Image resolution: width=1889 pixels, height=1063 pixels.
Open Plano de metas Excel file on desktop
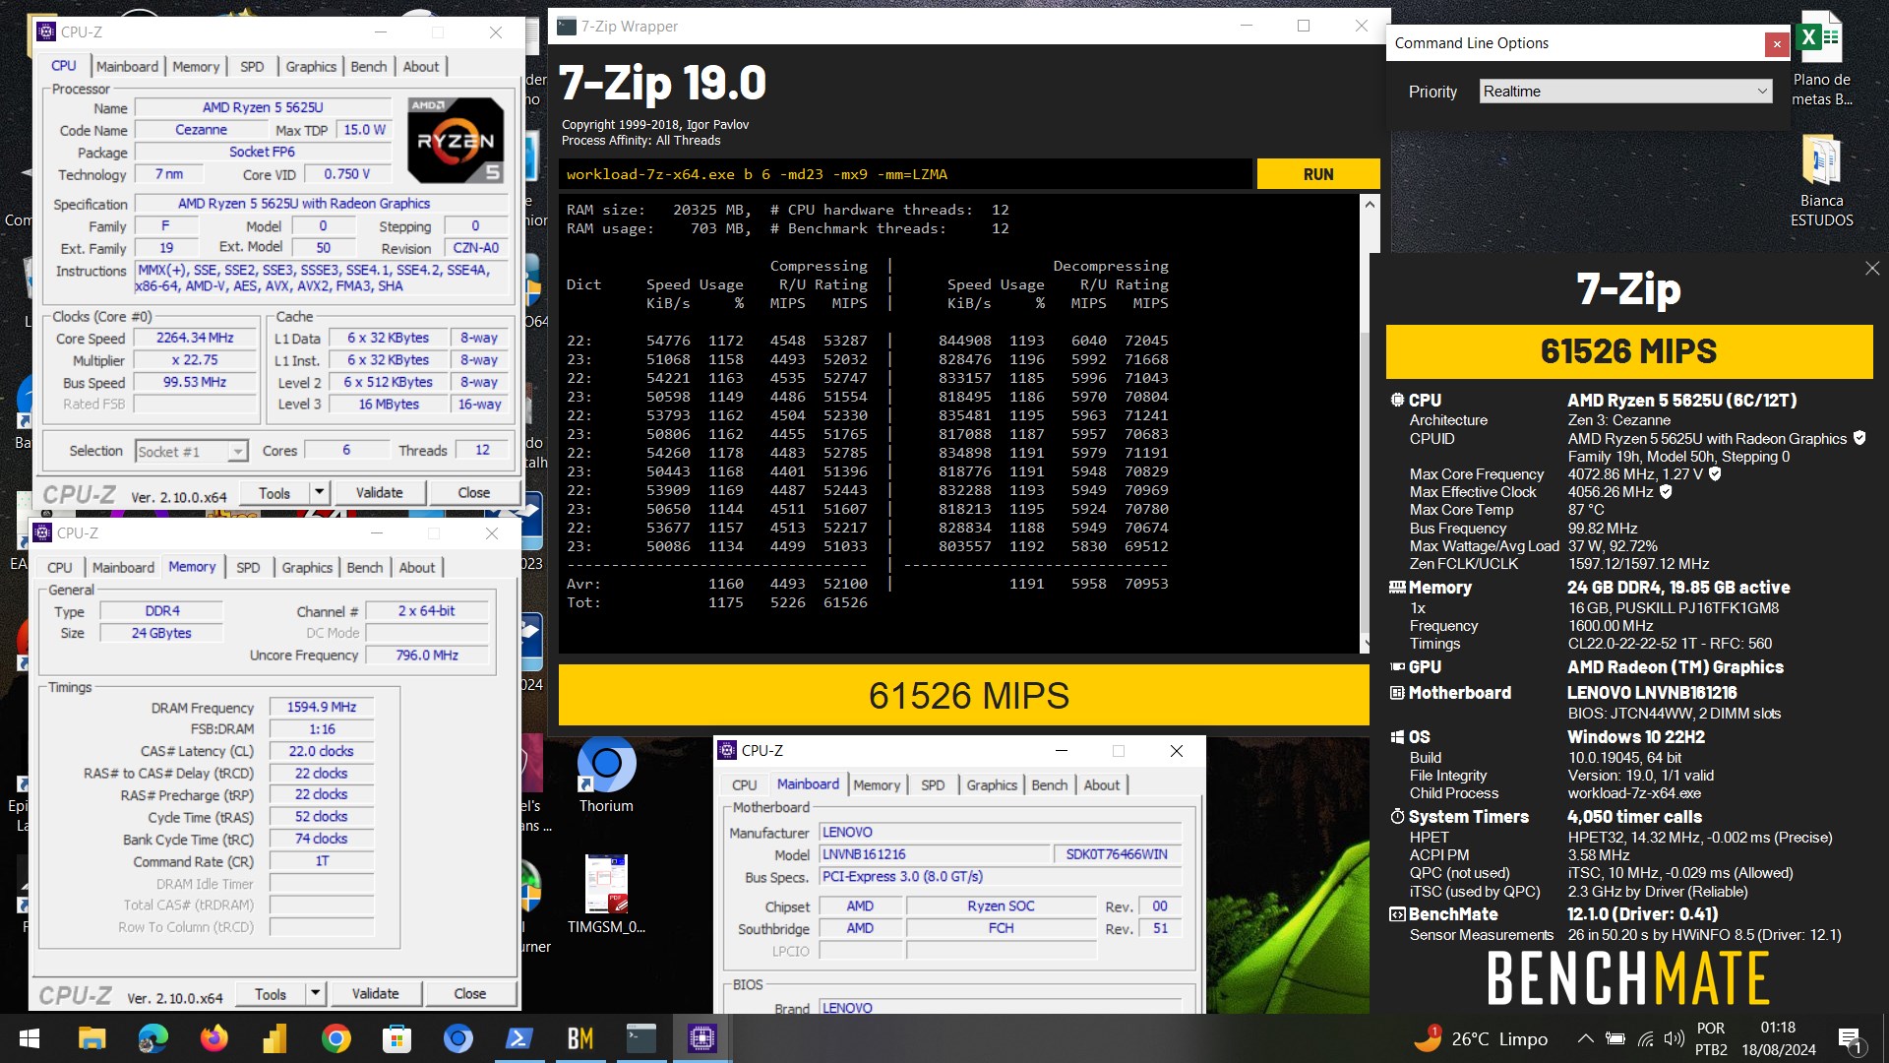pyautogui.click(x=1821, y=59)
